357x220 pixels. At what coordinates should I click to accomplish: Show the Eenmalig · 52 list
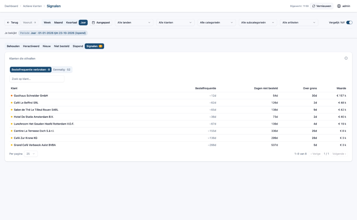[x=62, y=70]
